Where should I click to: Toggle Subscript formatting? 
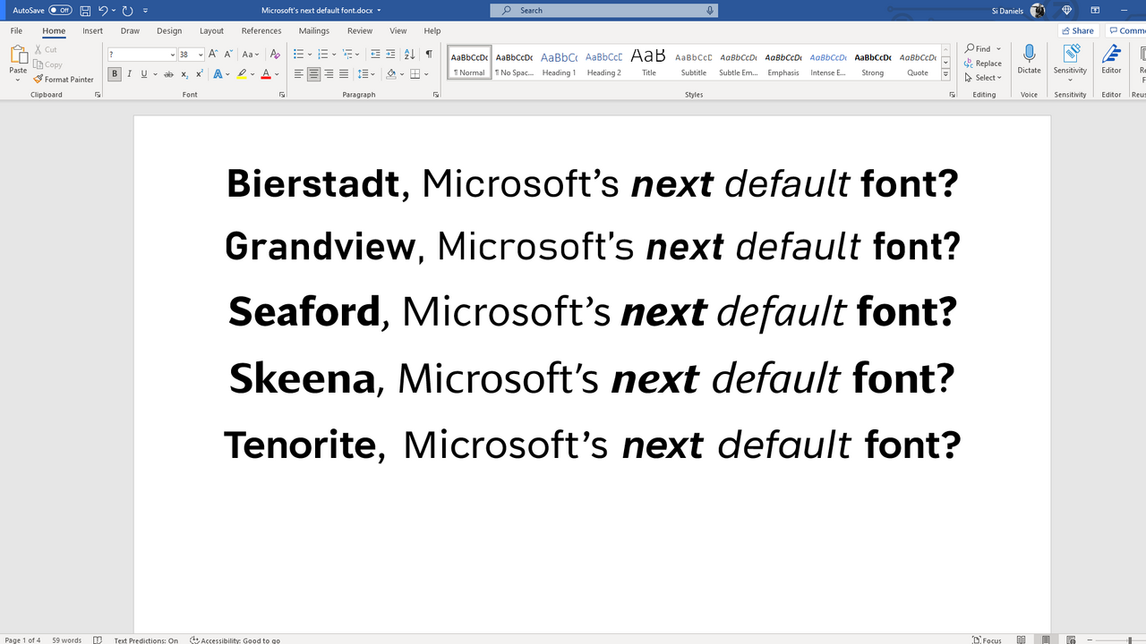click(x=184, y=74)
